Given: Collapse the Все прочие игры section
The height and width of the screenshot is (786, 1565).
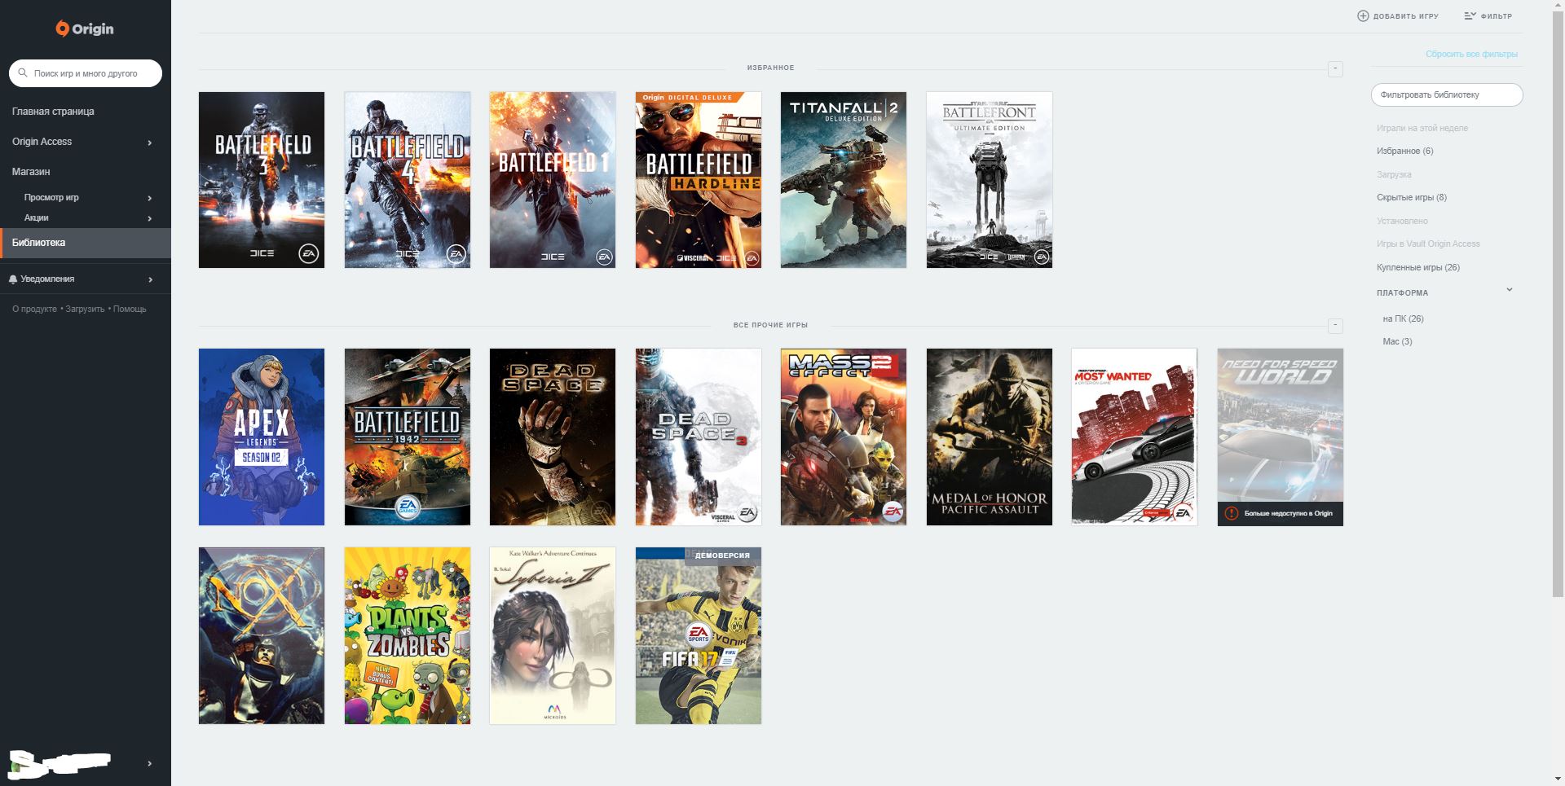Looking at the screenshot, I should pos(1335,326).
